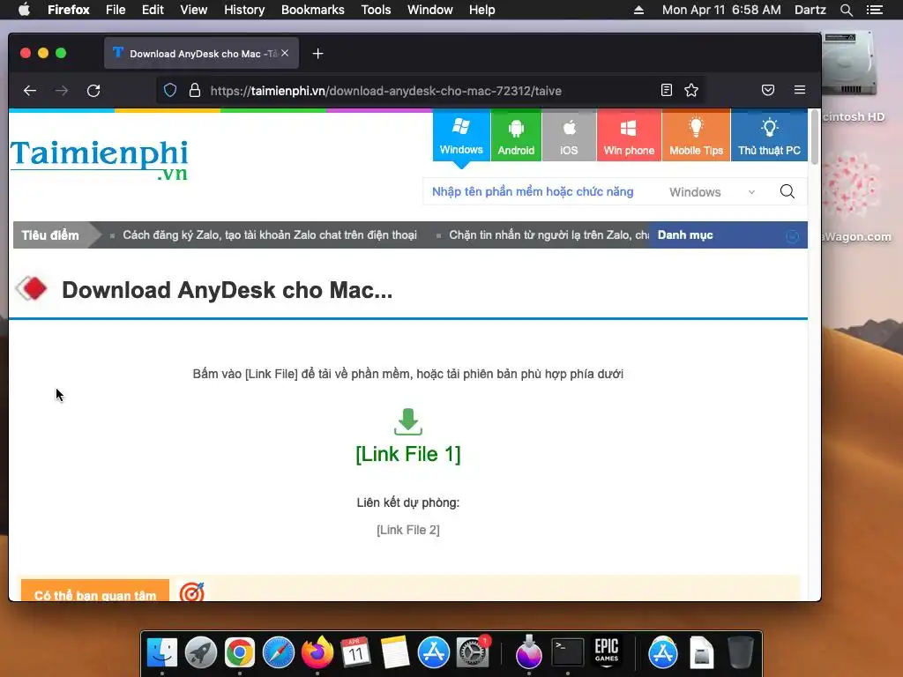Close the Download AnyDesk cho Mac tab
The width and height of the screenshot is (903, 677).
285,53
